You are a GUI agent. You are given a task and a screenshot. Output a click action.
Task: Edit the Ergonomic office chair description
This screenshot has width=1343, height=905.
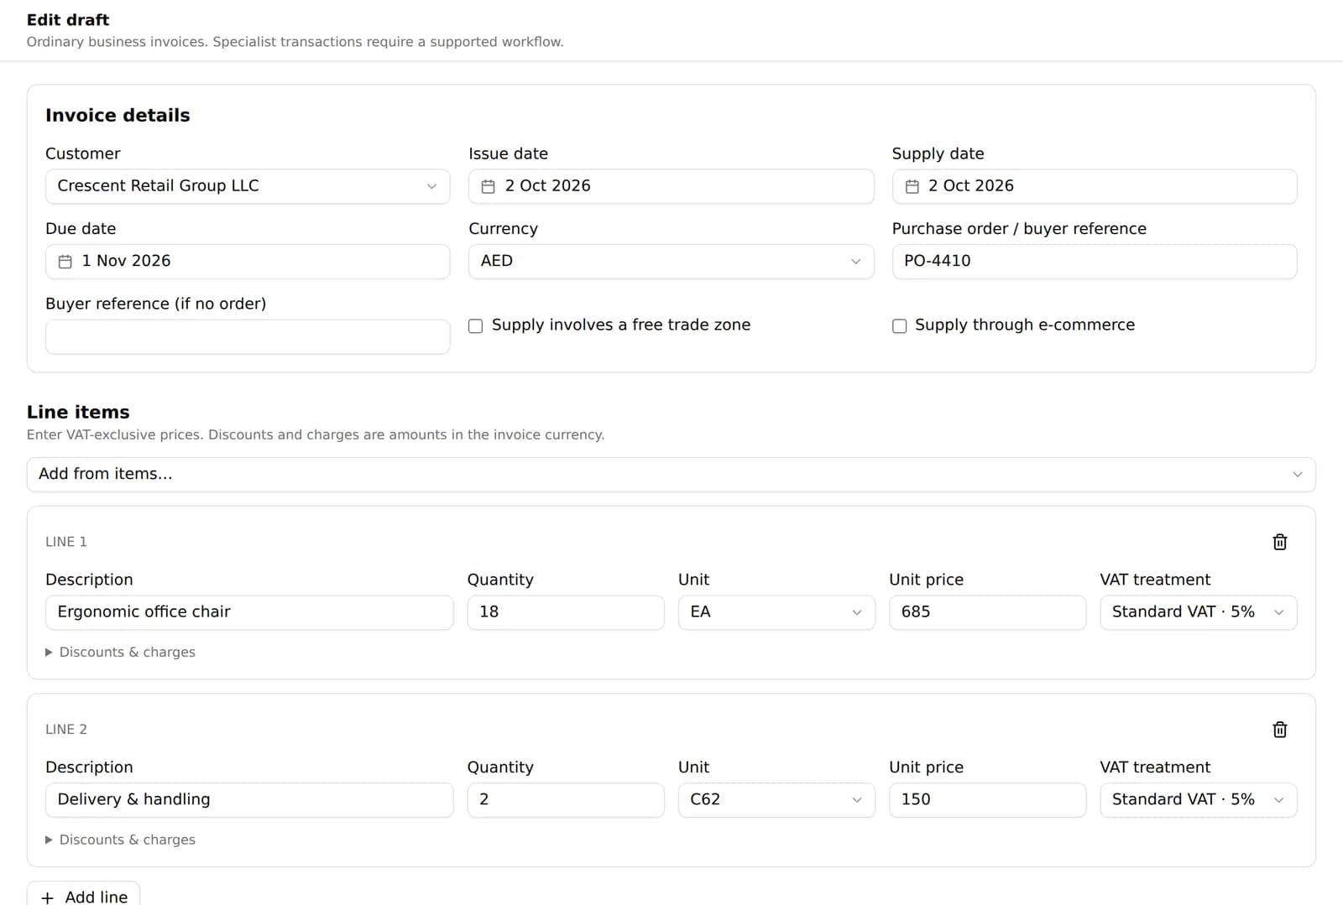[249, 612]
